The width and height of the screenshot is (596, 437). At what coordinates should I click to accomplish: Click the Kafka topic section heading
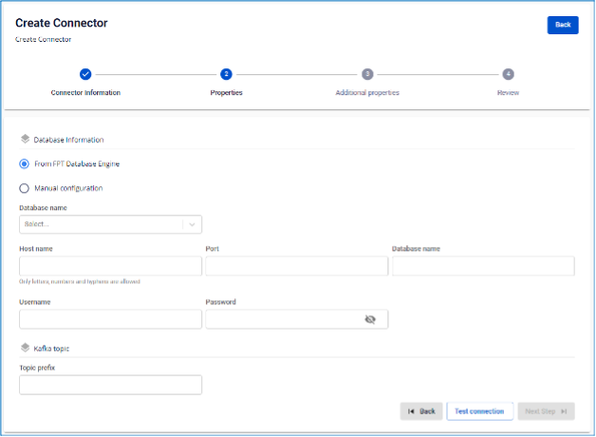pos(51,349)
